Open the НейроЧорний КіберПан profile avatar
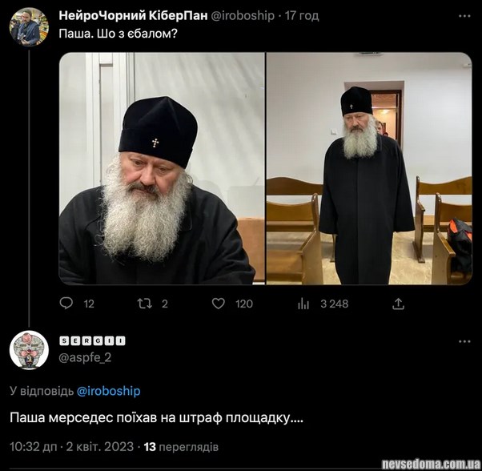482x471 pixels. tap(29, 26)
